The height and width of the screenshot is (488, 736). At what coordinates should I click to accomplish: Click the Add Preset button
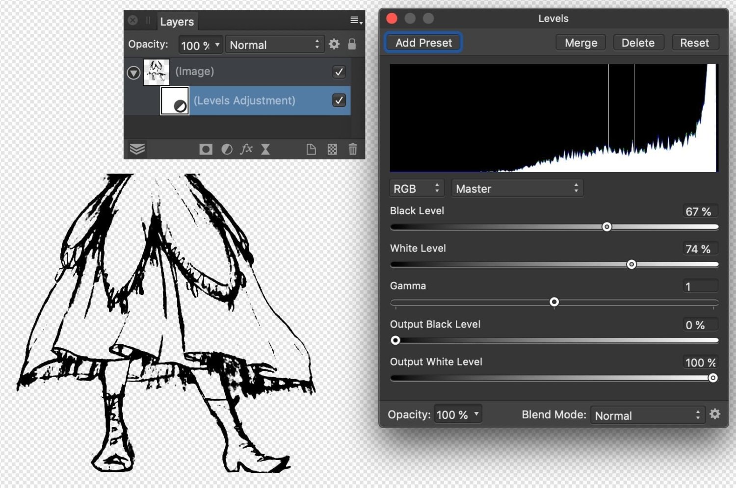[x=423, y=43]
